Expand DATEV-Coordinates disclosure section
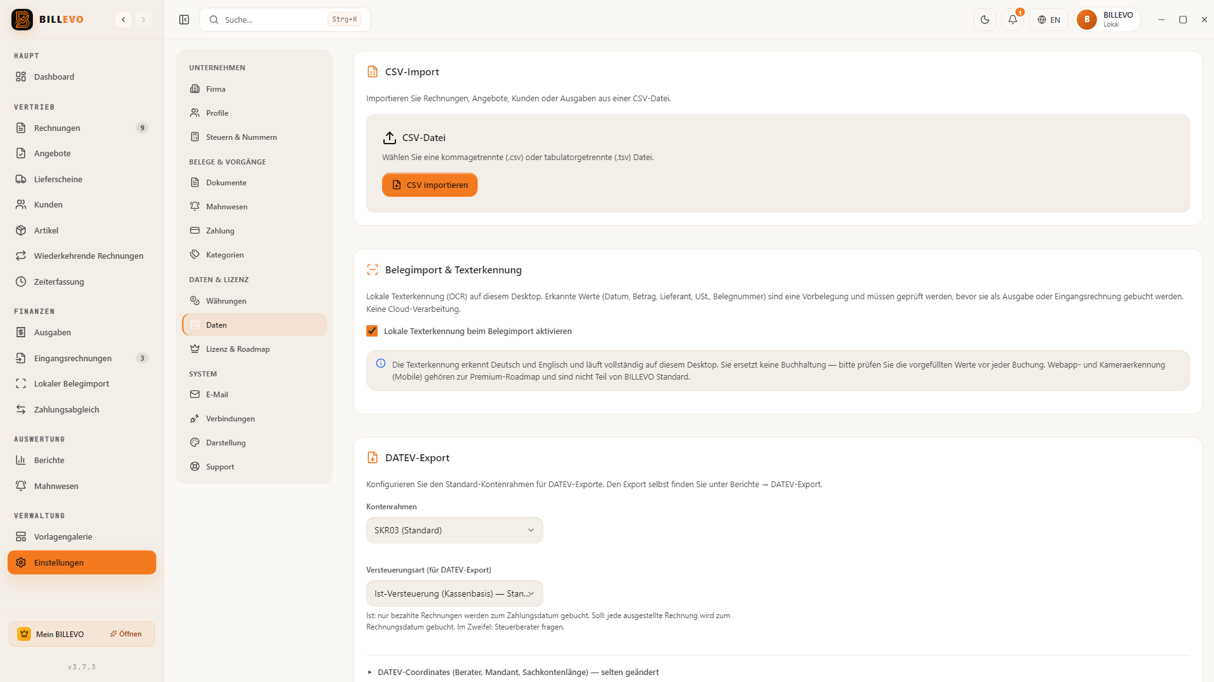The image size is (1214, 682). 513,672
